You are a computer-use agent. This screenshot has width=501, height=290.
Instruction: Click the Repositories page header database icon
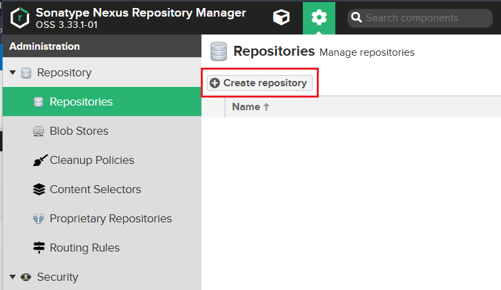point(219,51)
